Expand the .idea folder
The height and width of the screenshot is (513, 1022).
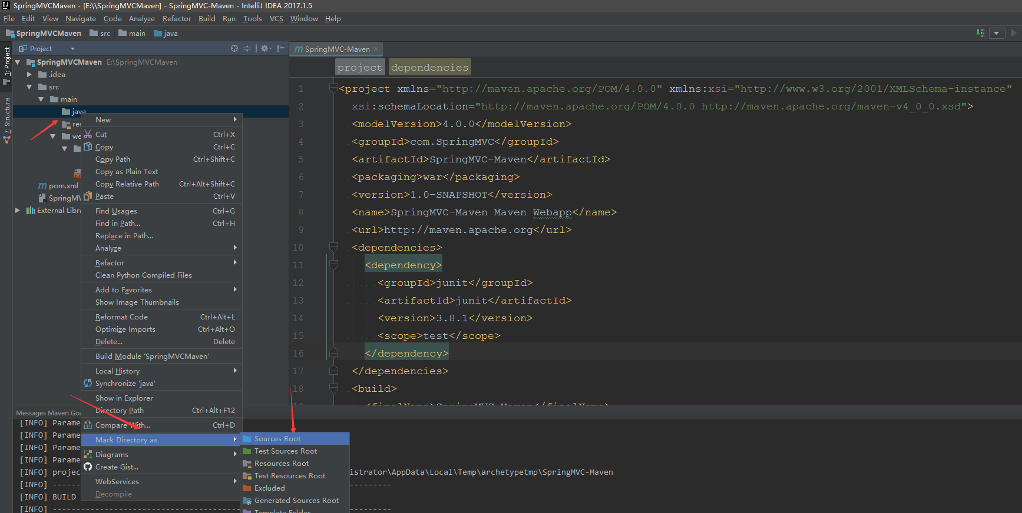pos(29,75)
